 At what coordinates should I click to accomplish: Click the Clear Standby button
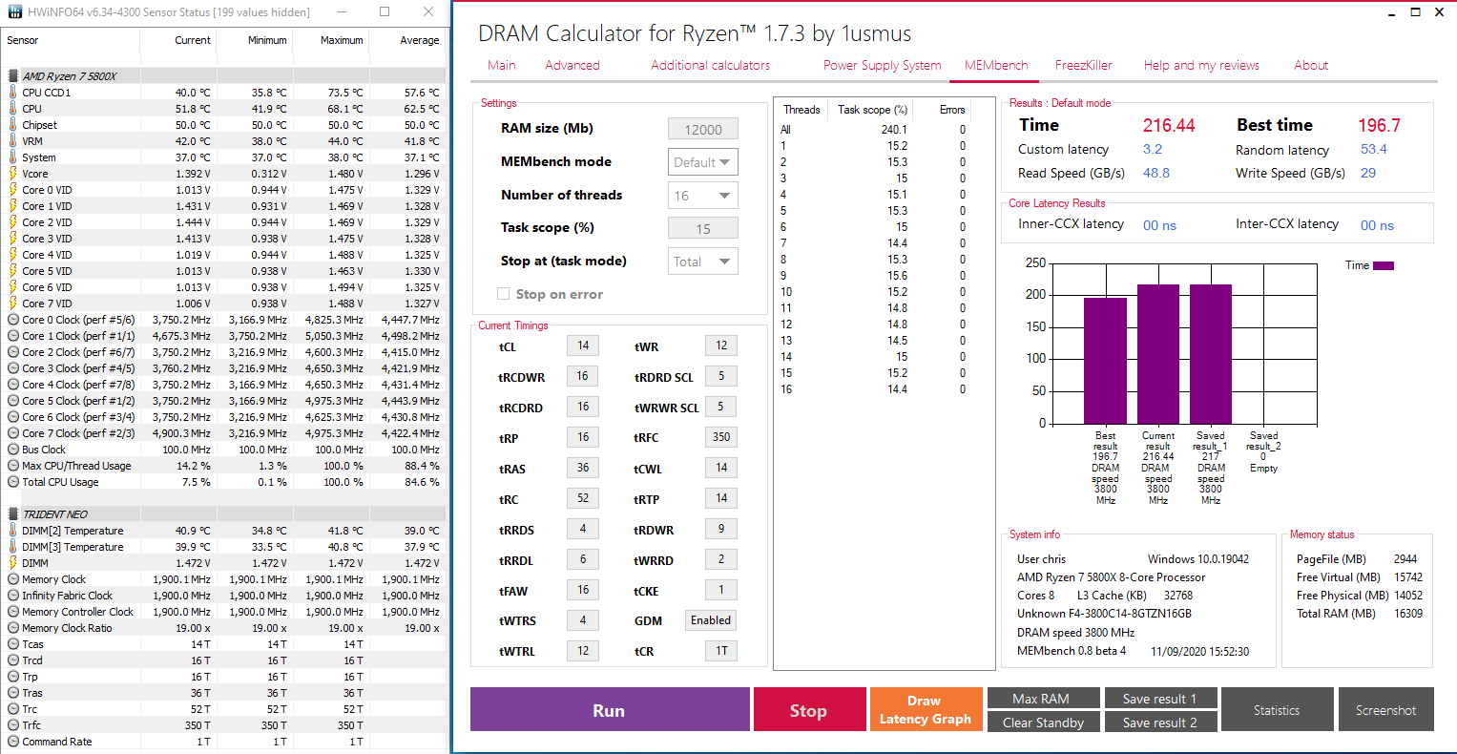click(x=1043, y=723)
